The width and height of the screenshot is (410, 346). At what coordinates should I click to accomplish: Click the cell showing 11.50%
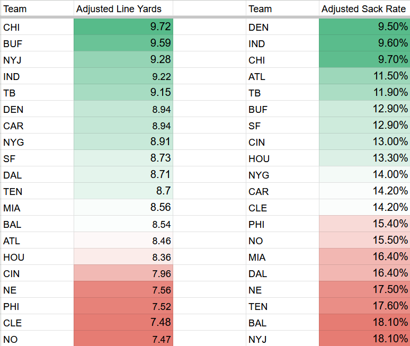click(364, 76)
